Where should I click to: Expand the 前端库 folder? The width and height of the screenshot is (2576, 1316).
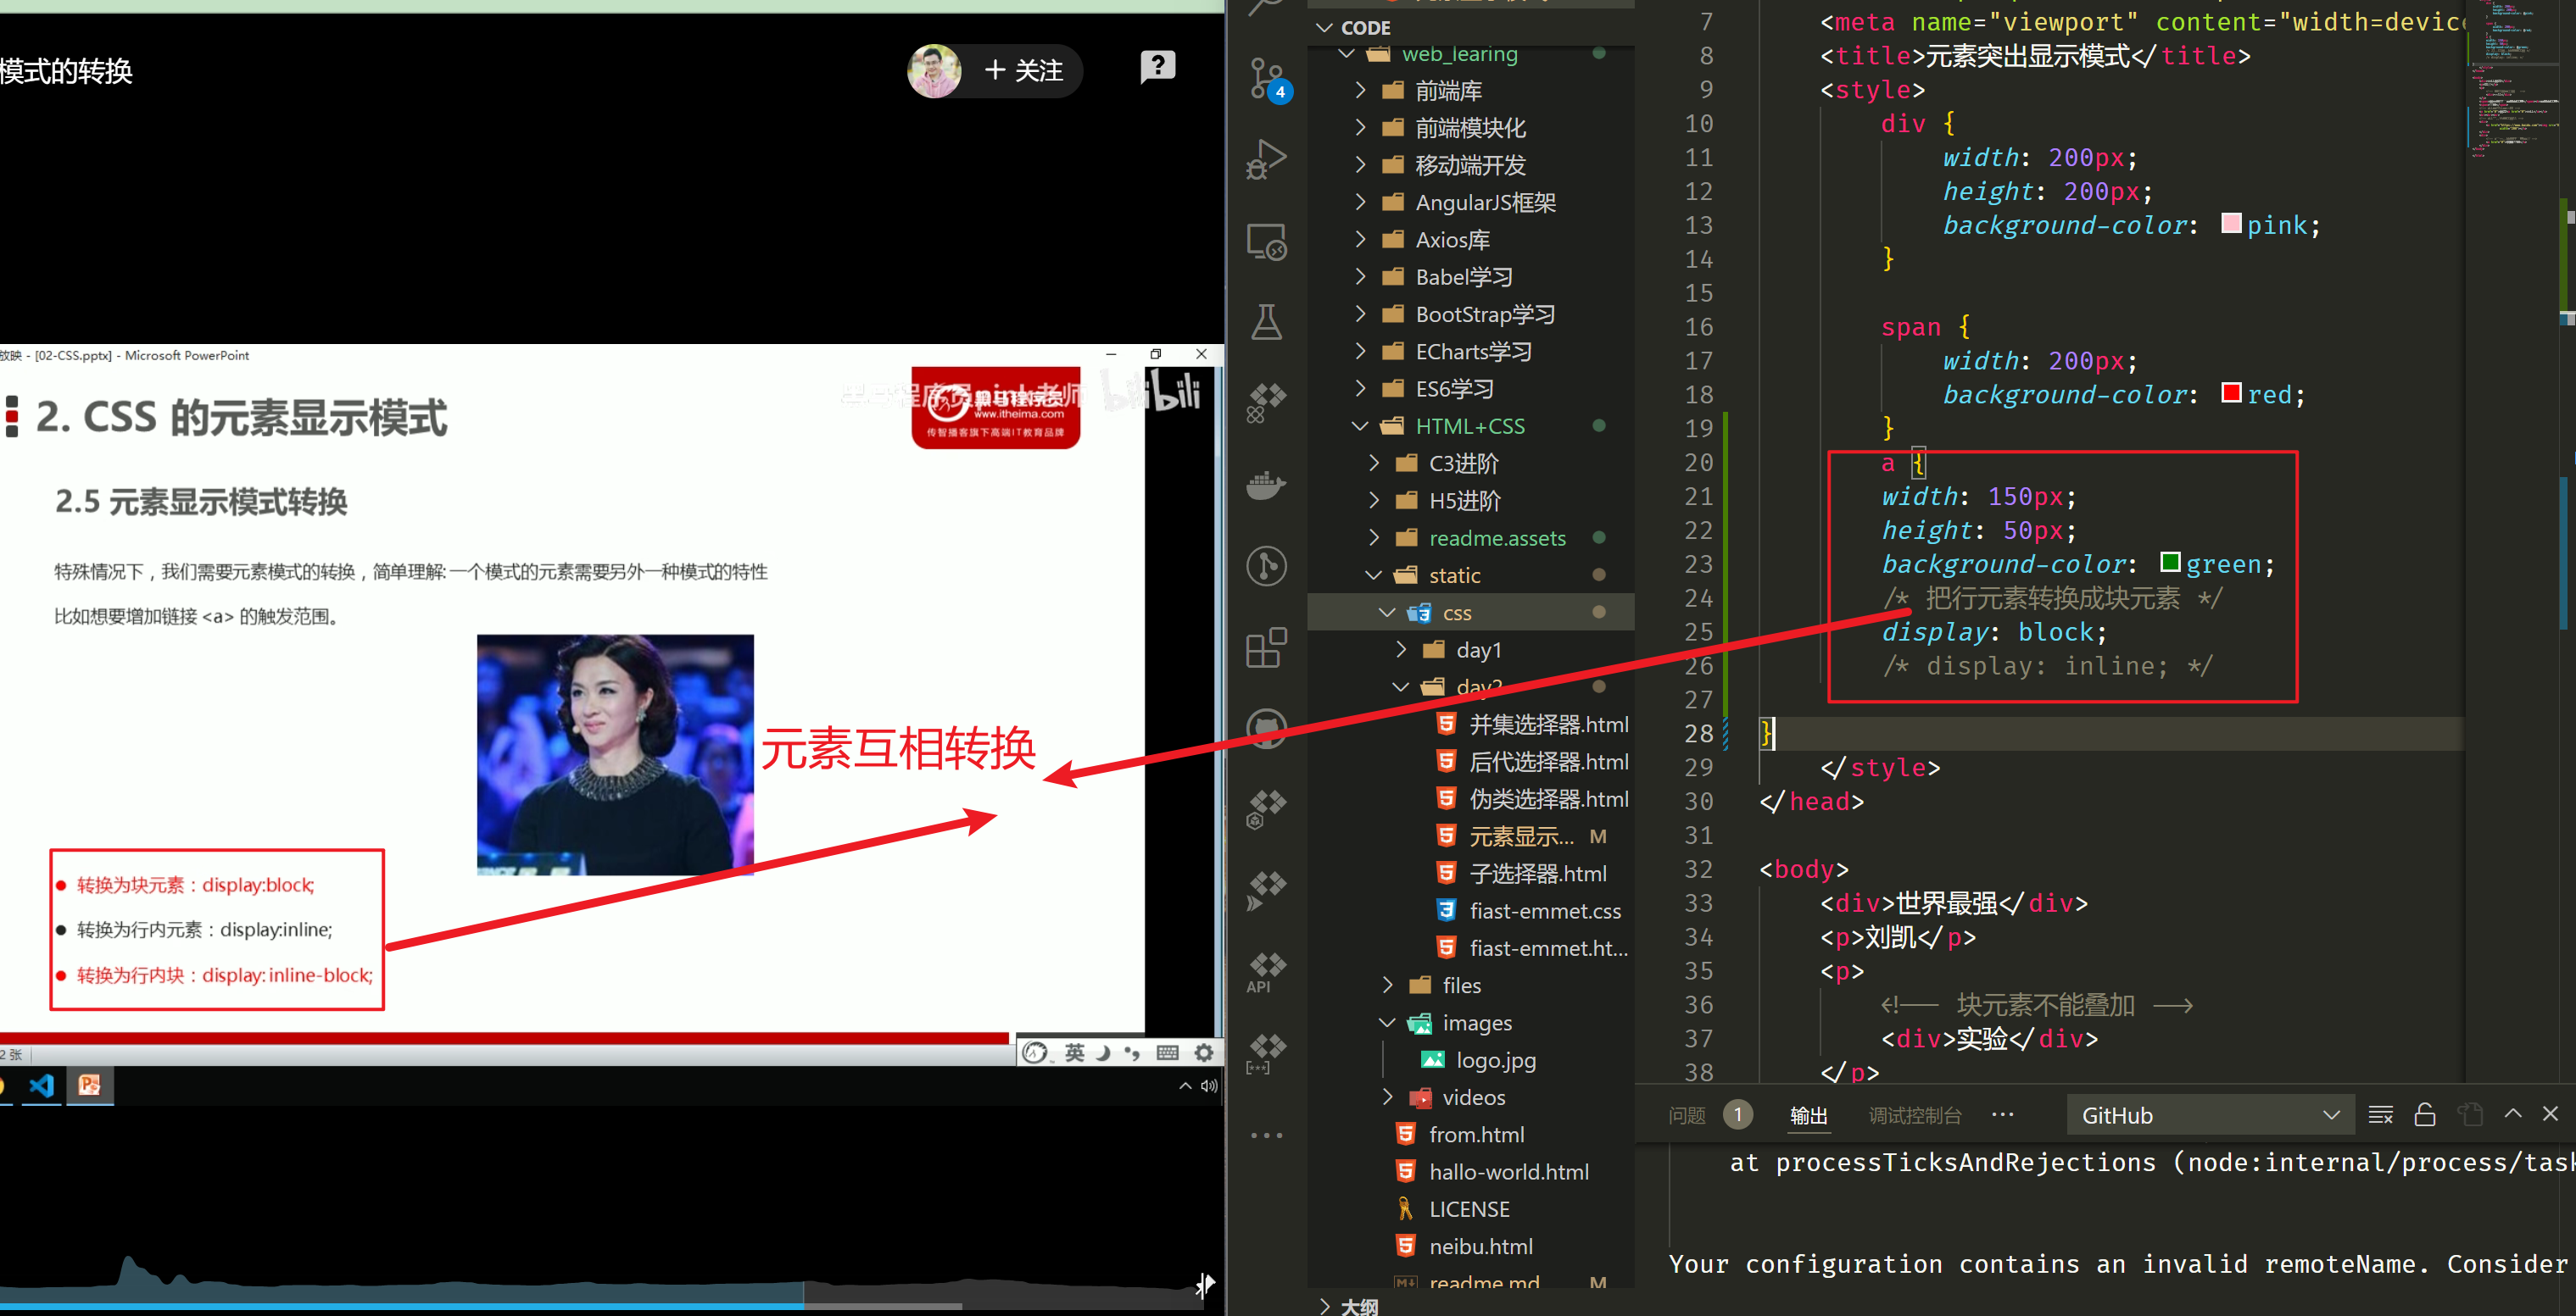pos(1448,91)
